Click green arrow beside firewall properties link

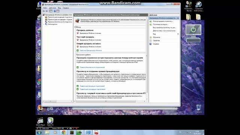[78, 51]
